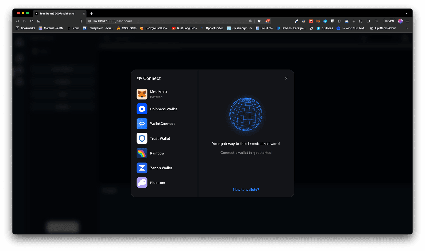Click the shield extension icon in toolbar
This screenshot has height=251, width=425.
point(332,21)
